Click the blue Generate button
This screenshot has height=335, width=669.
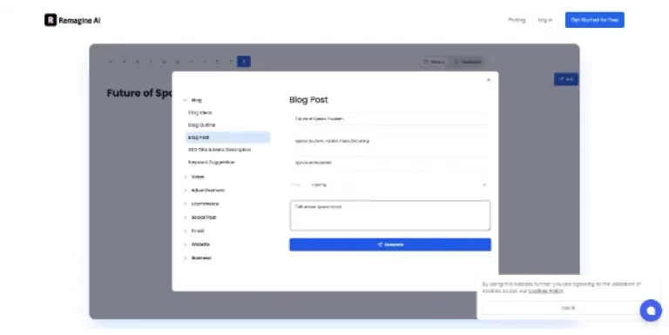pos(390,245)
